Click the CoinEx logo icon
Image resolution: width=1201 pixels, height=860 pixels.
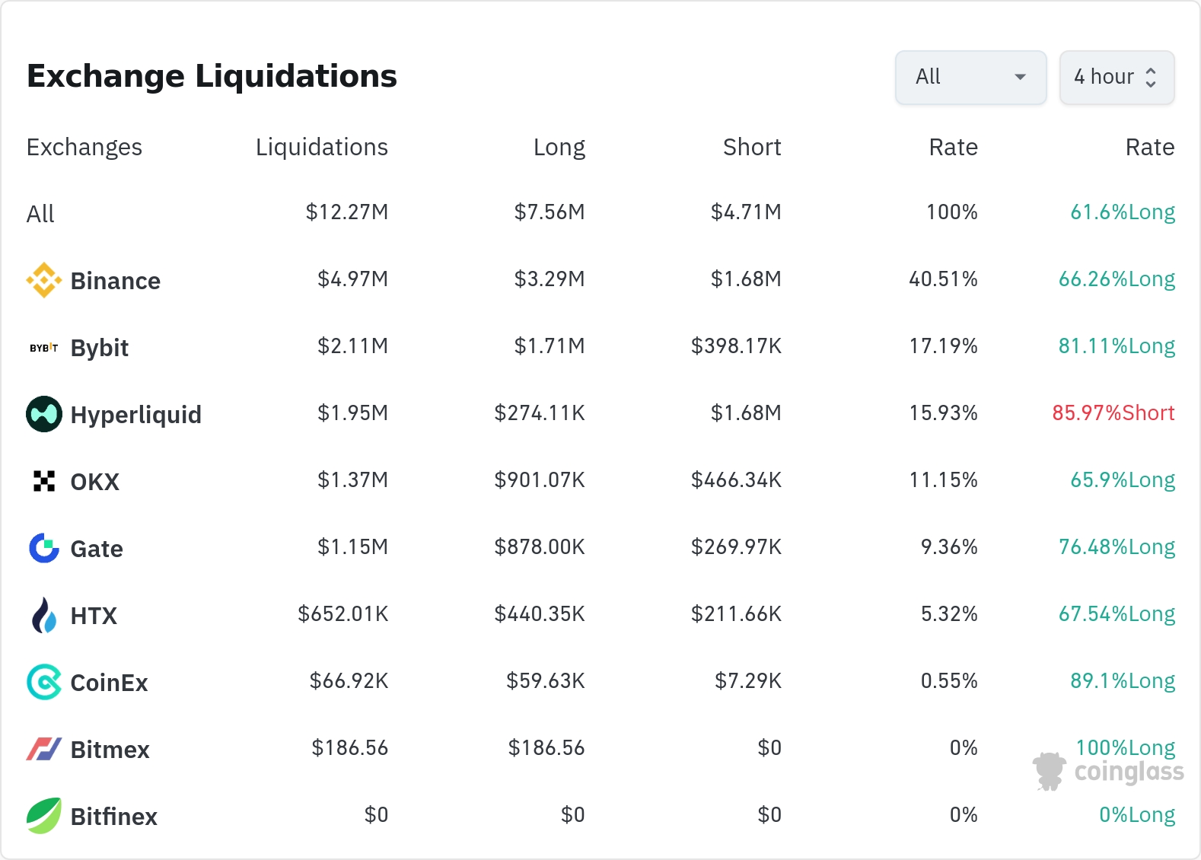[44, 682]
